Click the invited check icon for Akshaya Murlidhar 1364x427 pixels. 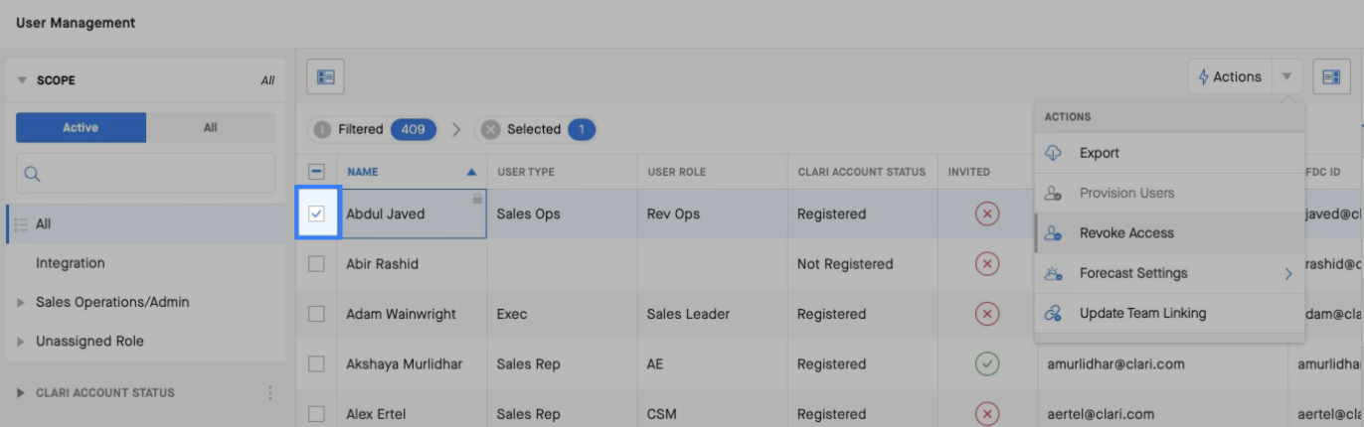click(x=987, y=364)
